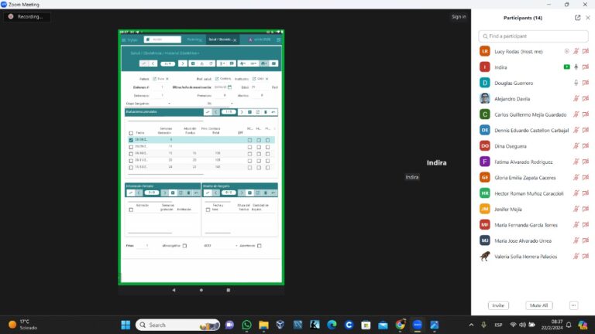
Task: Open WhatsApp from the taskbar
Action: (246, 325)
